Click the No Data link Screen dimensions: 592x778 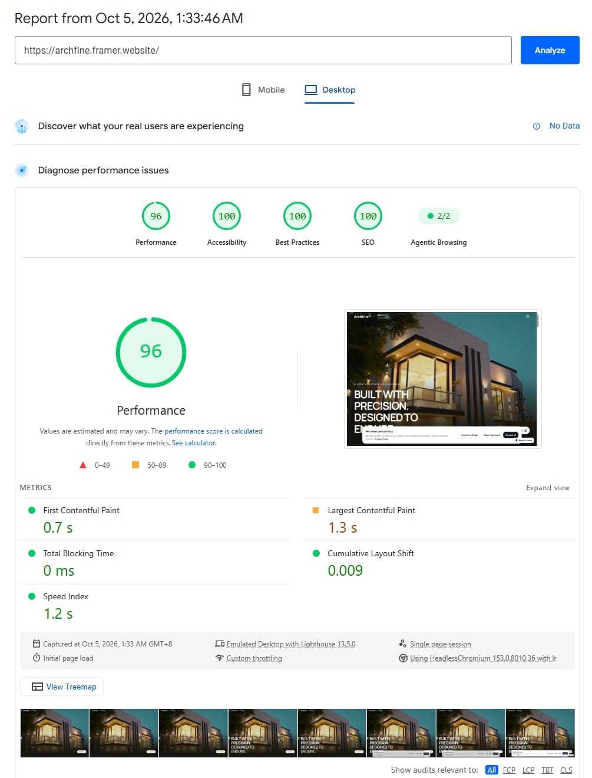[564, 126]
